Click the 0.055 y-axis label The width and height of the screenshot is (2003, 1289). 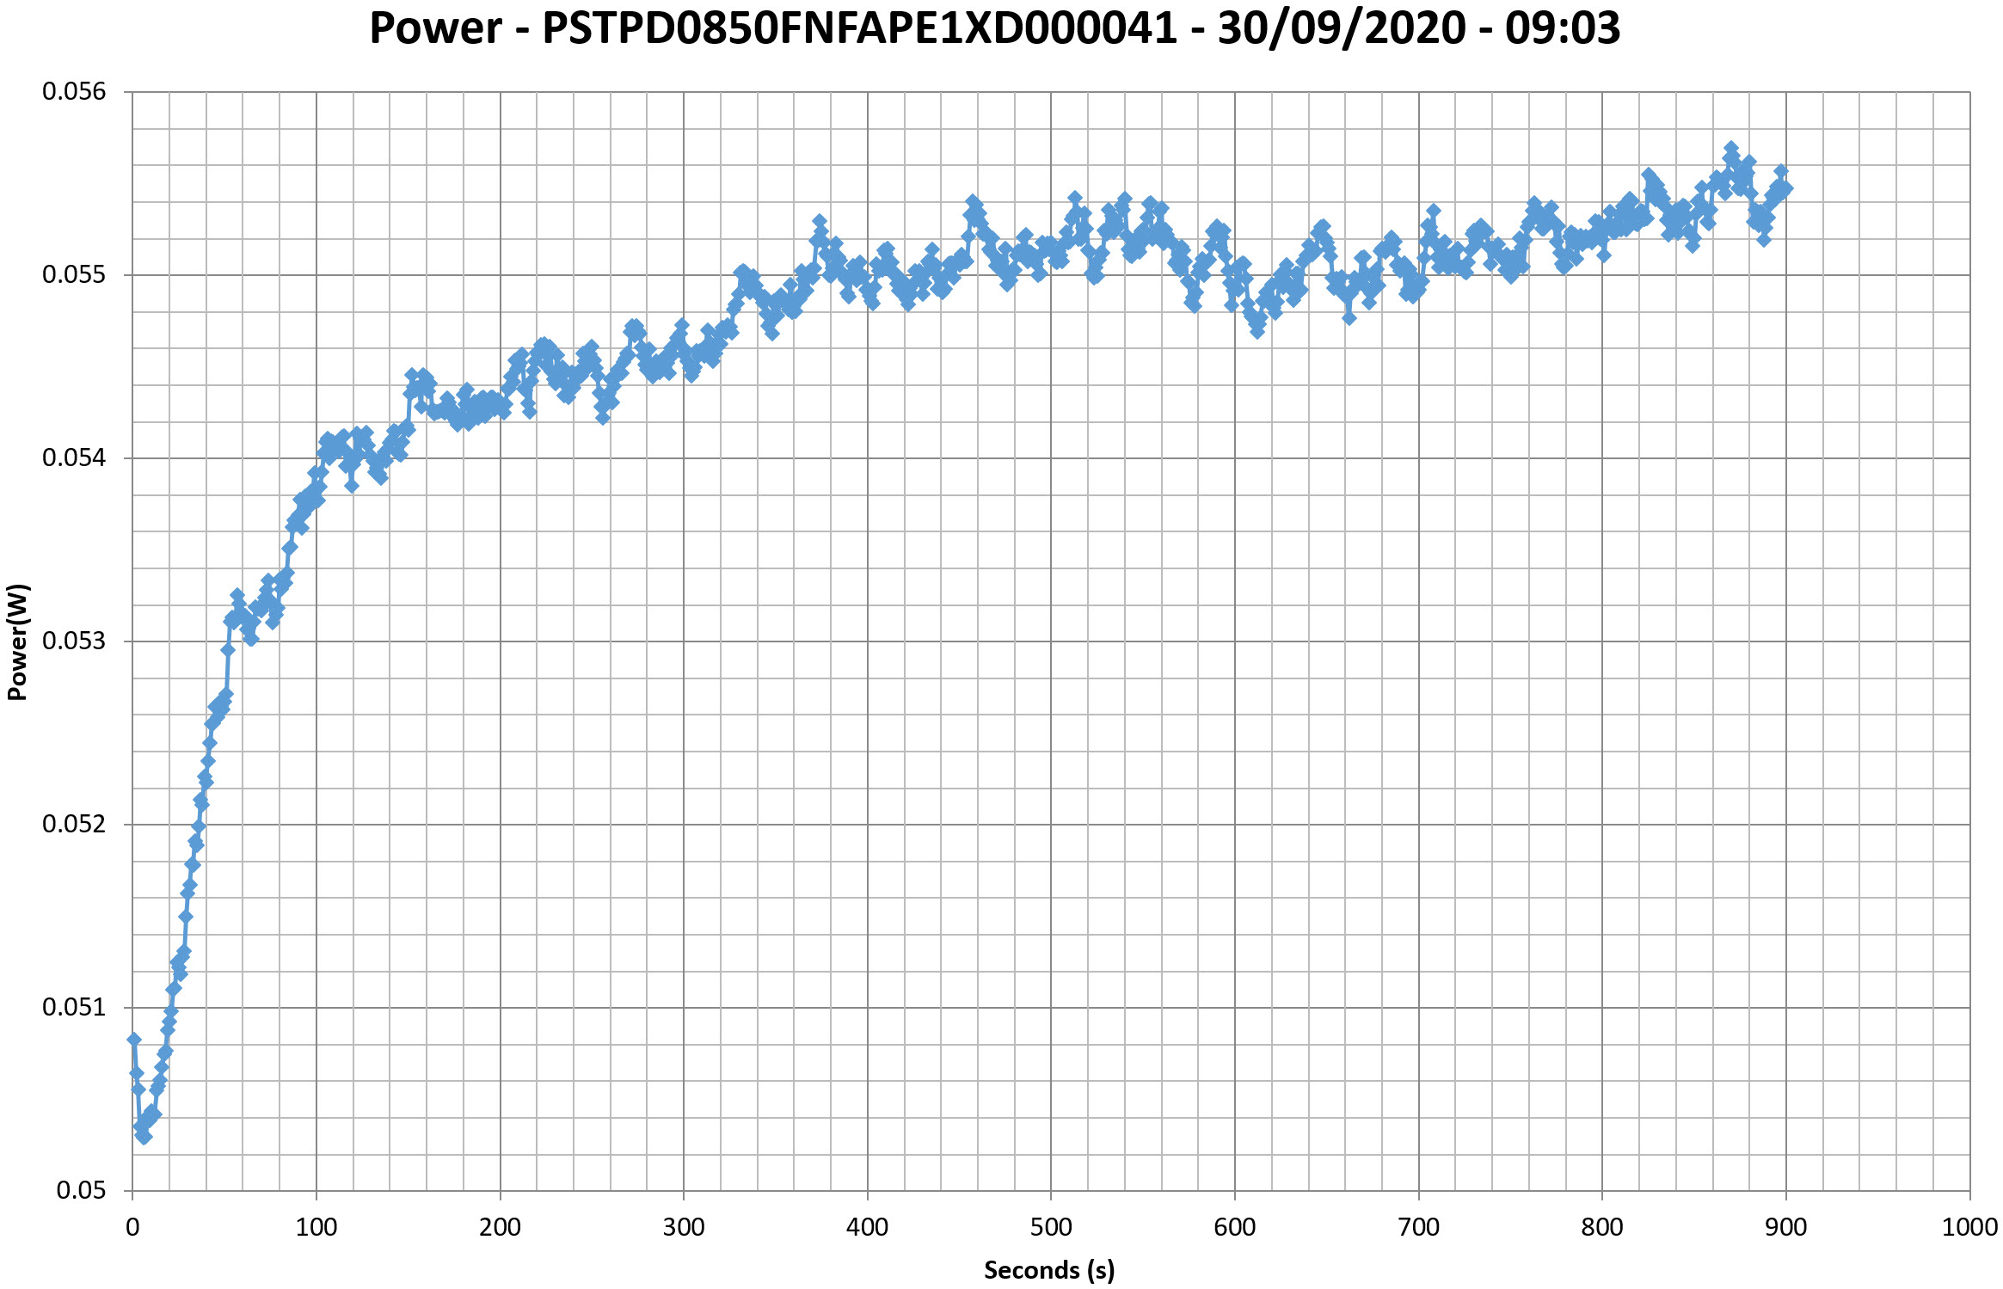(x=74, y=274)
